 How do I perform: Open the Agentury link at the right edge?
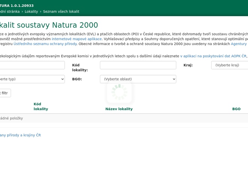[x=239, y=44]
